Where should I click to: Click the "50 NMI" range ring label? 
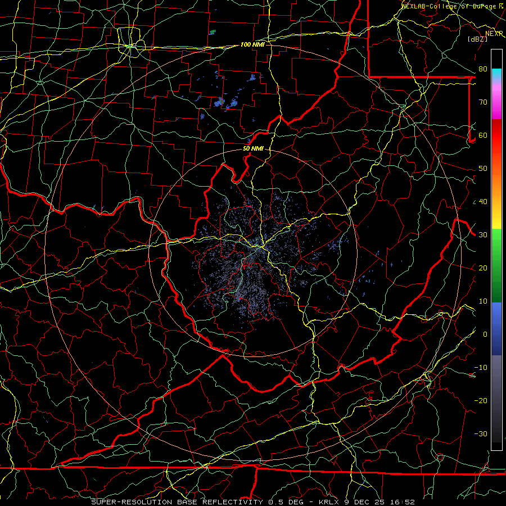pos(253,149)
